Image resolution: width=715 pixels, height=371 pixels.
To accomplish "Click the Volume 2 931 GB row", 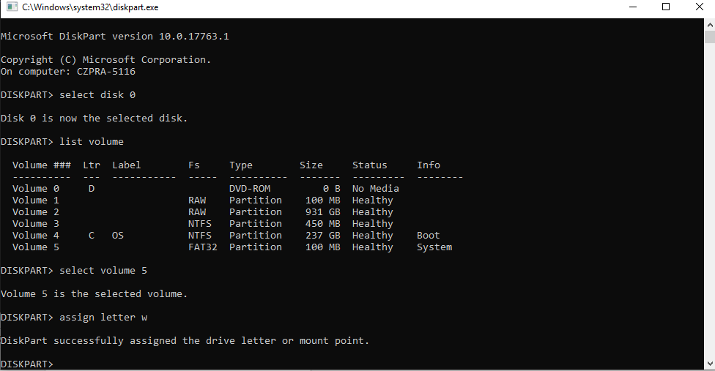I will pos(203,212).
